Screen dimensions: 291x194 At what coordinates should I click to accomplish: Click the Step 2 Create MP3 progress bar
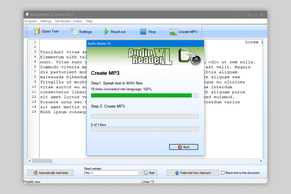coord(145,116)
